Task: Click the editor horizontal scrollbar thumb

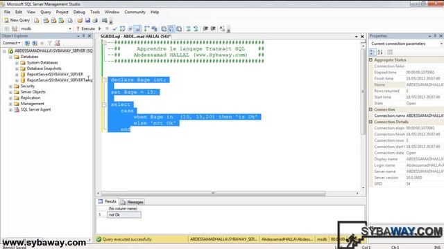Action: tap(213, 194)
